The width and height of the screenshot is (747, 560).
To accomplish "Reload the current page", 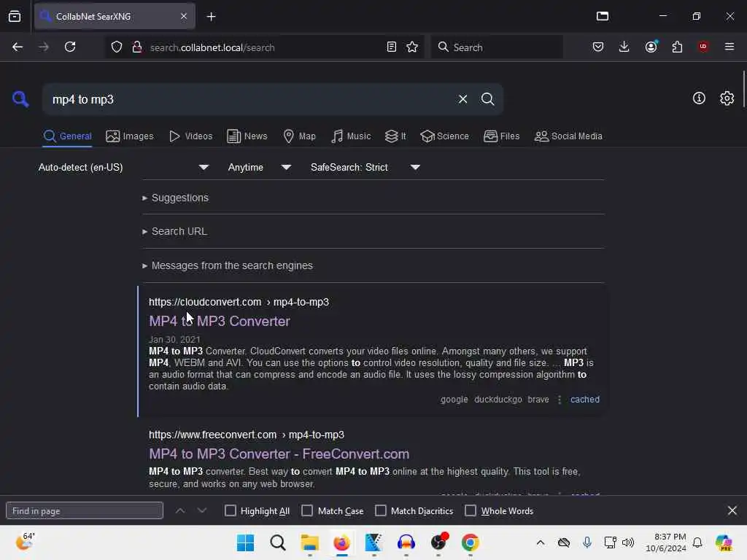I will tap(70, 47).
